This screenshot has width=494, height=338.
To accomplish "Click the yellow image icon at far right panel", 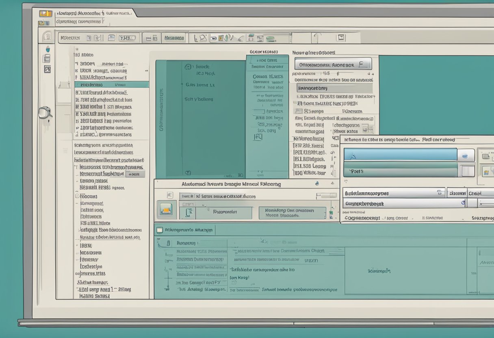I will 485,172.
